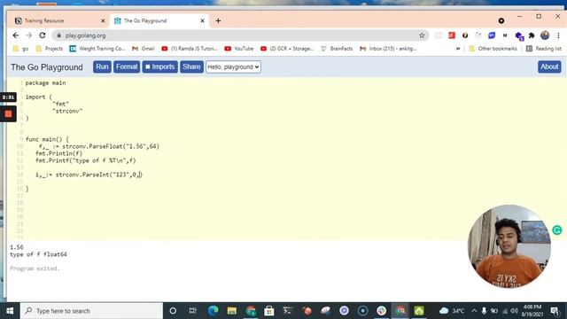Click the recording timer 2:31
The image size is (567, 319).
8,97
